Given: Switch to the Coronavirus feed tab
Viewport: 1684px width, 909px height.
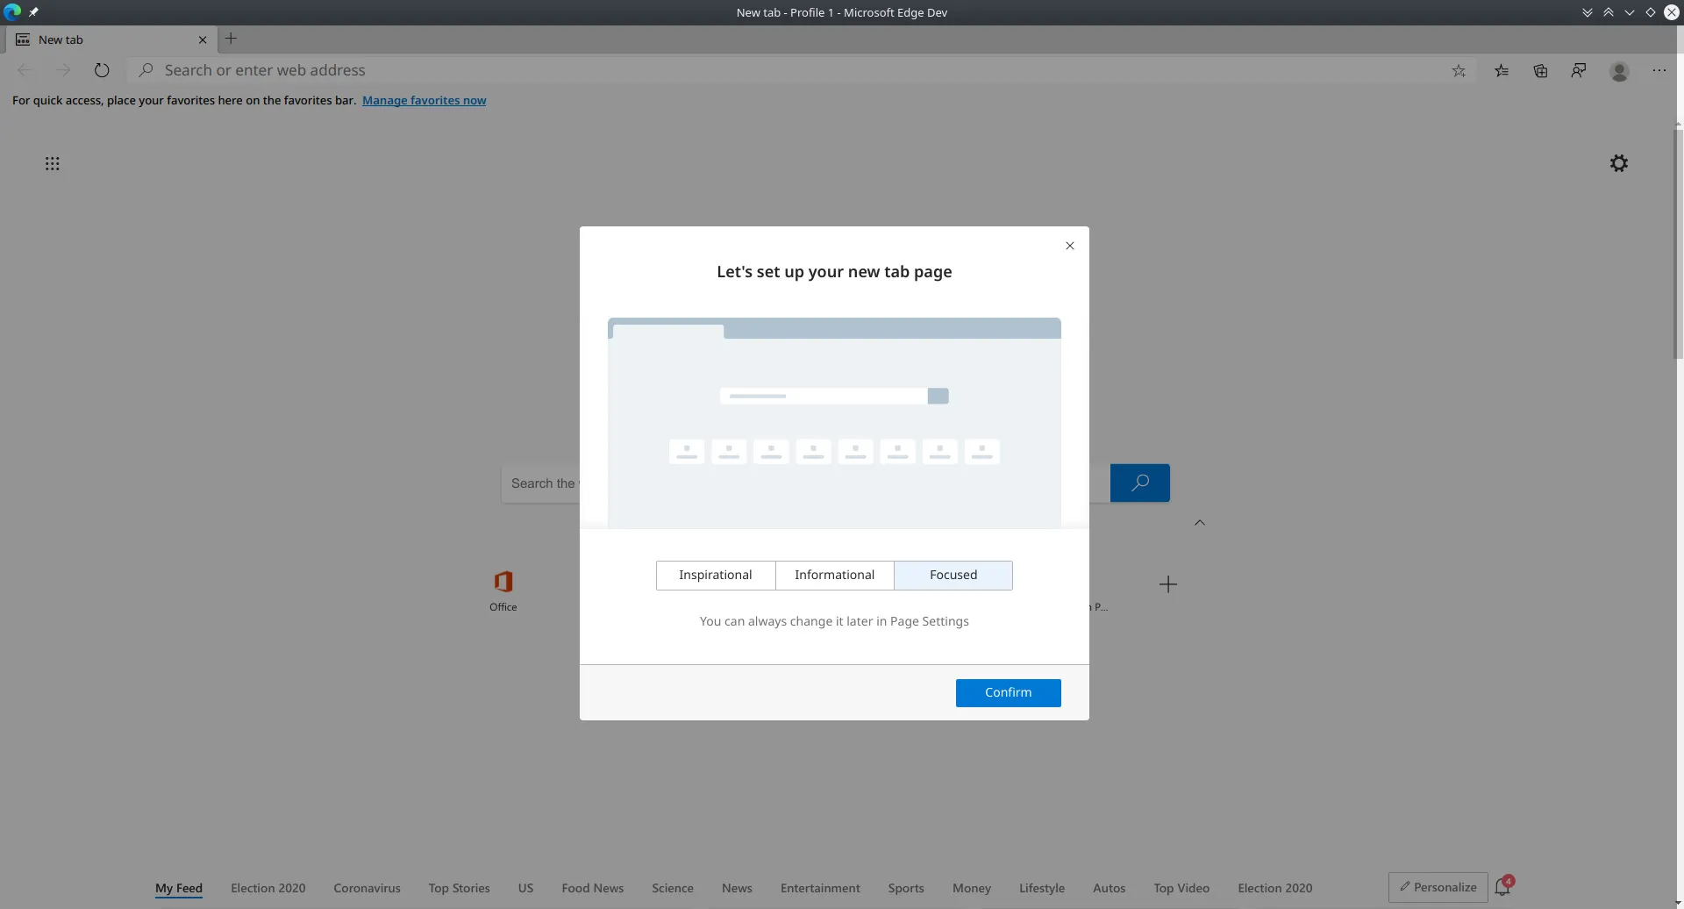Looking at the screenshot, I should [366, 888].
